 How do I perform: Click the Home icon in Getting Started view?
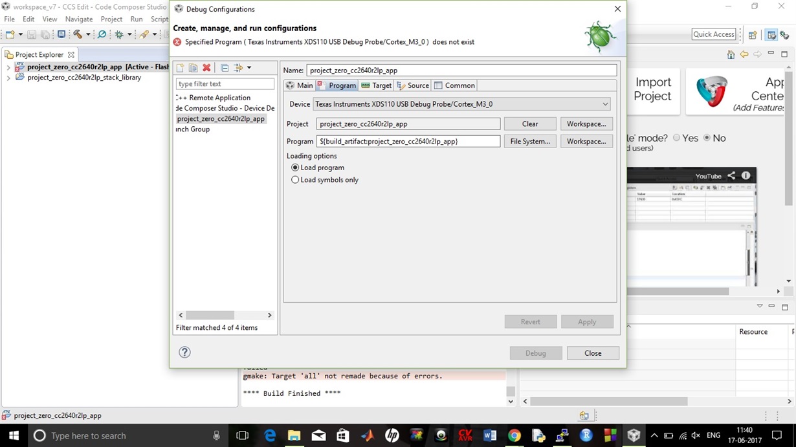pyautogui.click(x=731, y=54)
